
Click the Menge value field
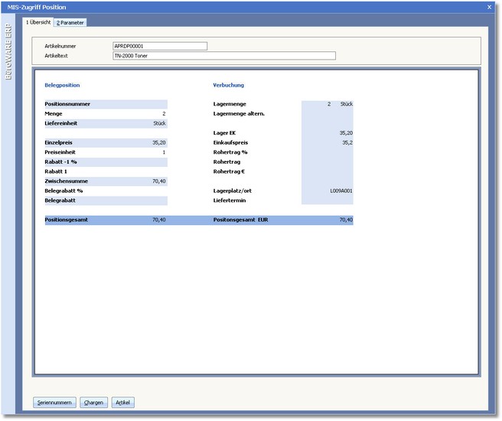pos(145,113)
